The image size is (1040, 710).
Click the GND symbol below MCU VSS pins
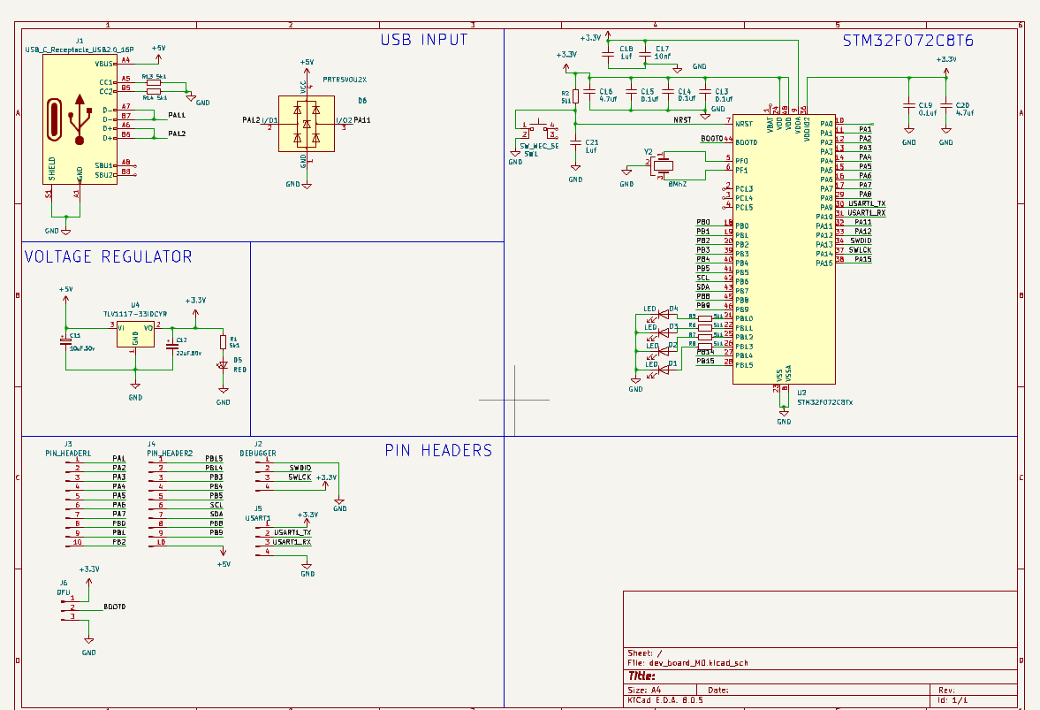[784, 416]
